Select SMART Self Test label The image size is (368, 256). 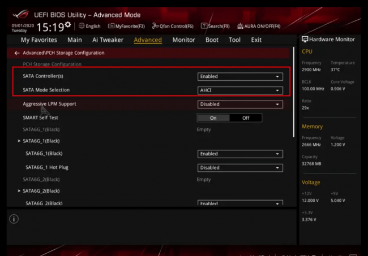tap(40, 118)
